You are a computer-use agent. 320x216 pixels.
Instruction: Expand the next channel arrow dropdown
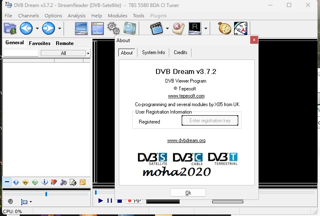click(59, 28)
